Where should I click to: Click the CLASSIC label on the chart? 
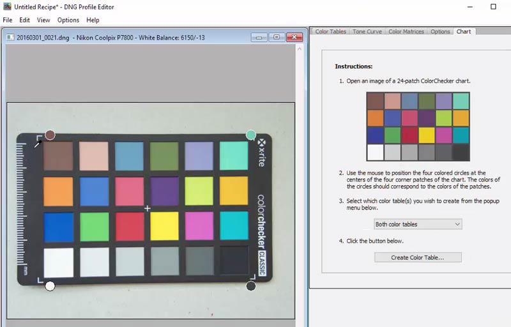click(262, 263)
